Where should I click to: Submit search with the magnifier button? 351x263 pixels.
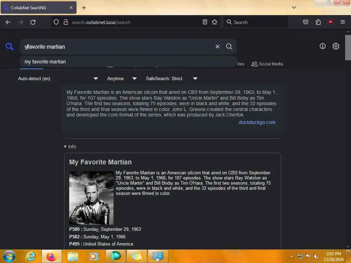[x=229, y=47]
